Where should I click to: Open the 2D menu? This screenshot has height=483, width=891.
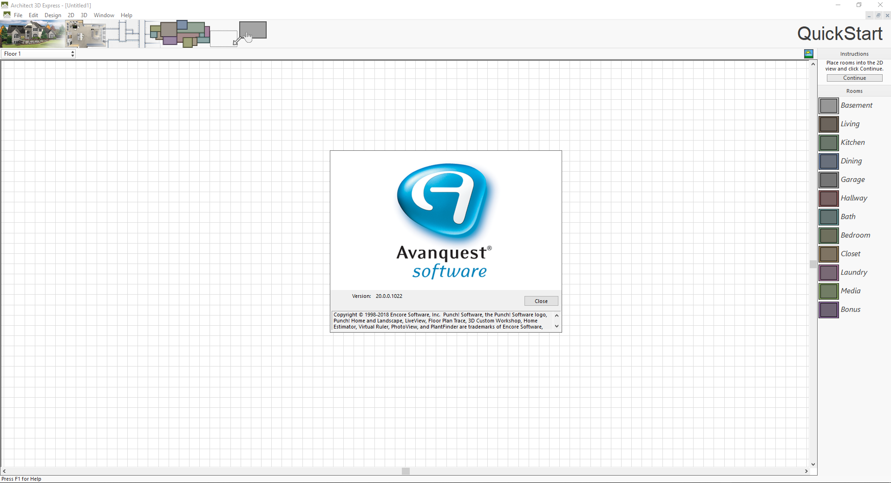tap(71, 15)
